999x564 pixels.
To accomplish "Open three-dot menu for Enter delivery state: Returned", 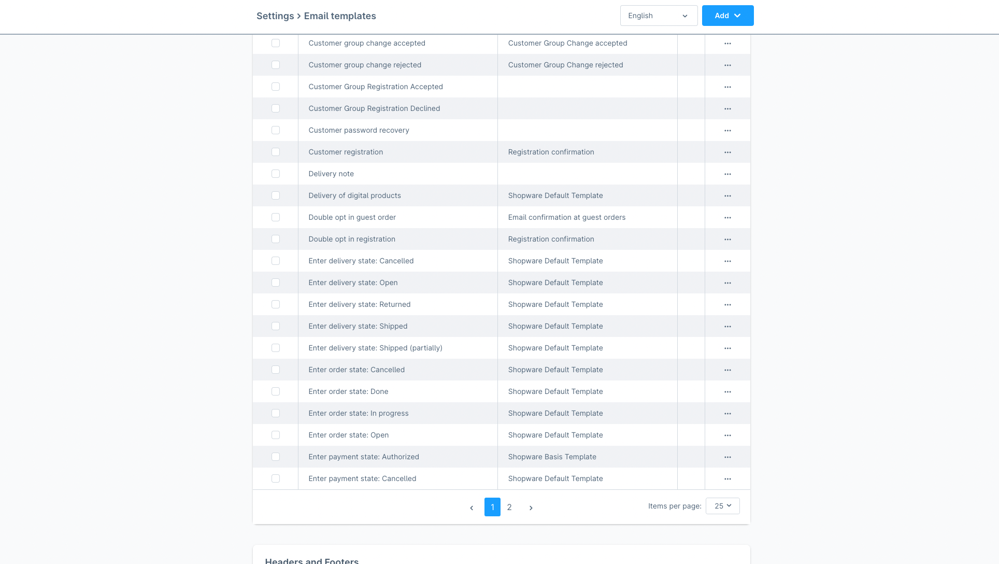I will coord(727,304).
